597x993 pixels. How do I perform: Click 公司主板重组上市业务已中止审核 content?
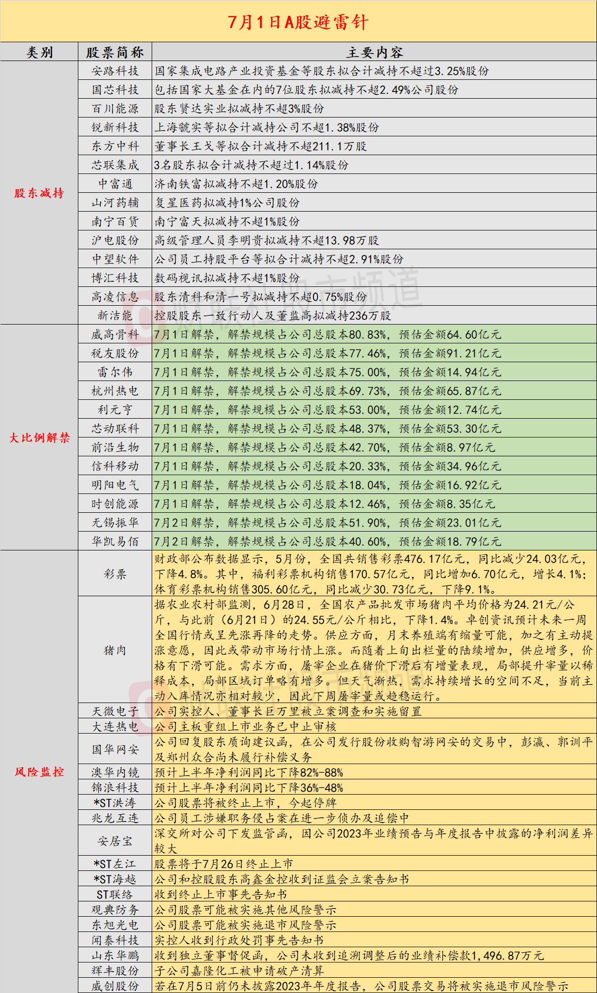(x=245, y=727)
